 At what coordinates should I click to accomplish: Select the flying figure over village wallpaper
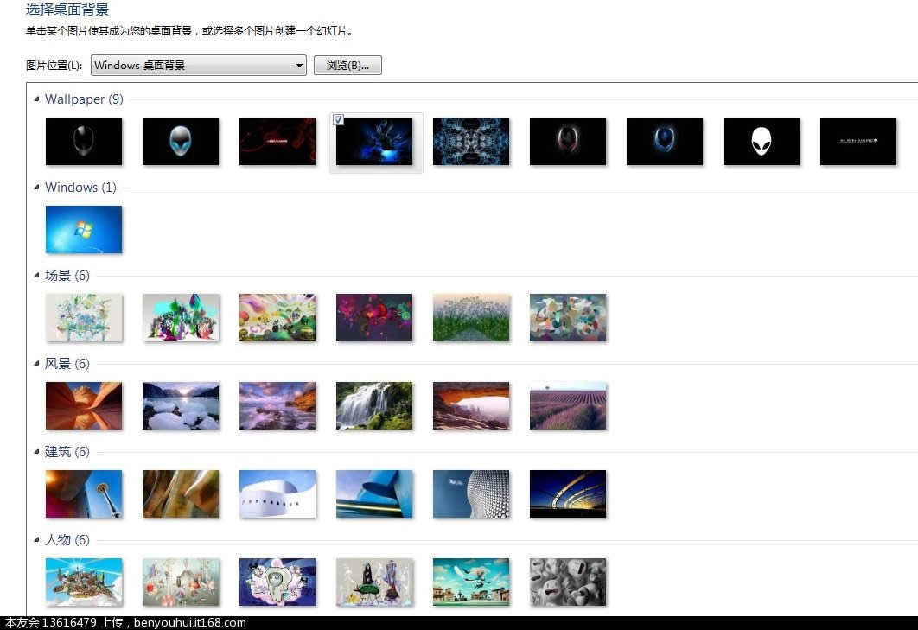pos(471,582)
